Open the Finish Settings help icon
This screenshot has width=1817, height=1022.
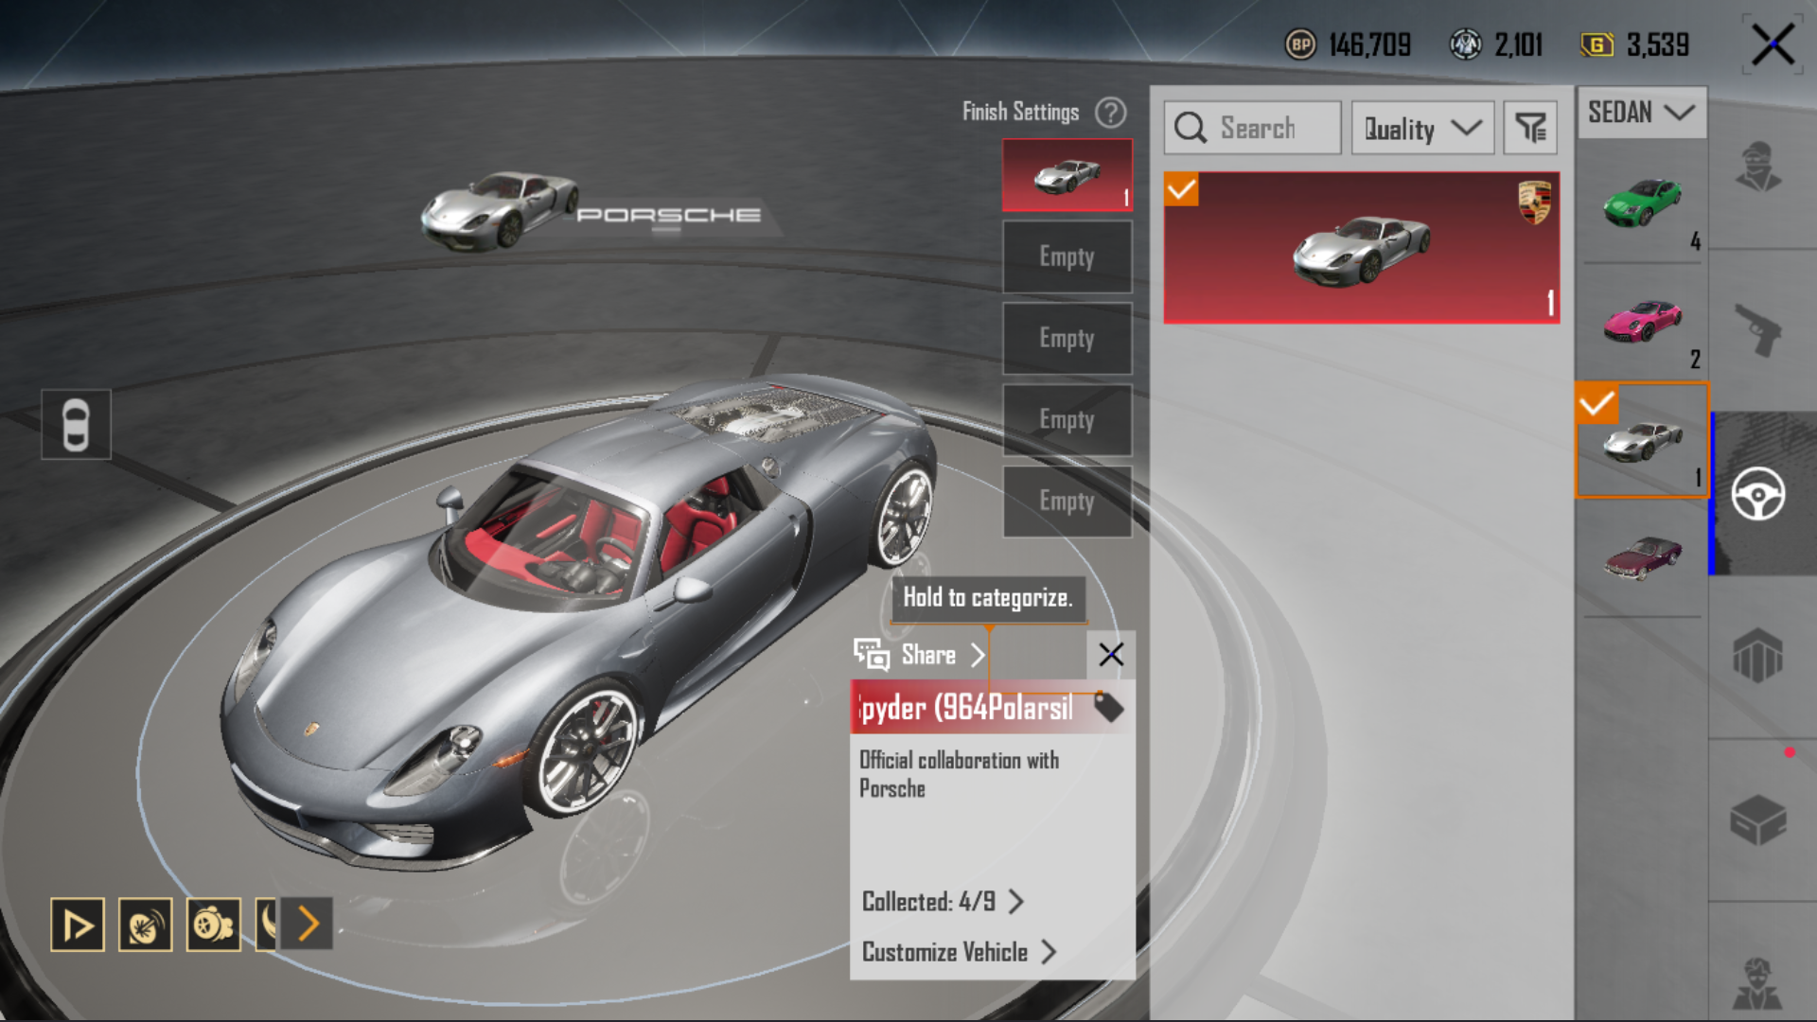[1110, 113]
